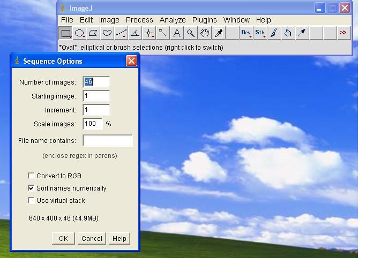
Task: Select the Hand scrolling tool
Action: 205,33
